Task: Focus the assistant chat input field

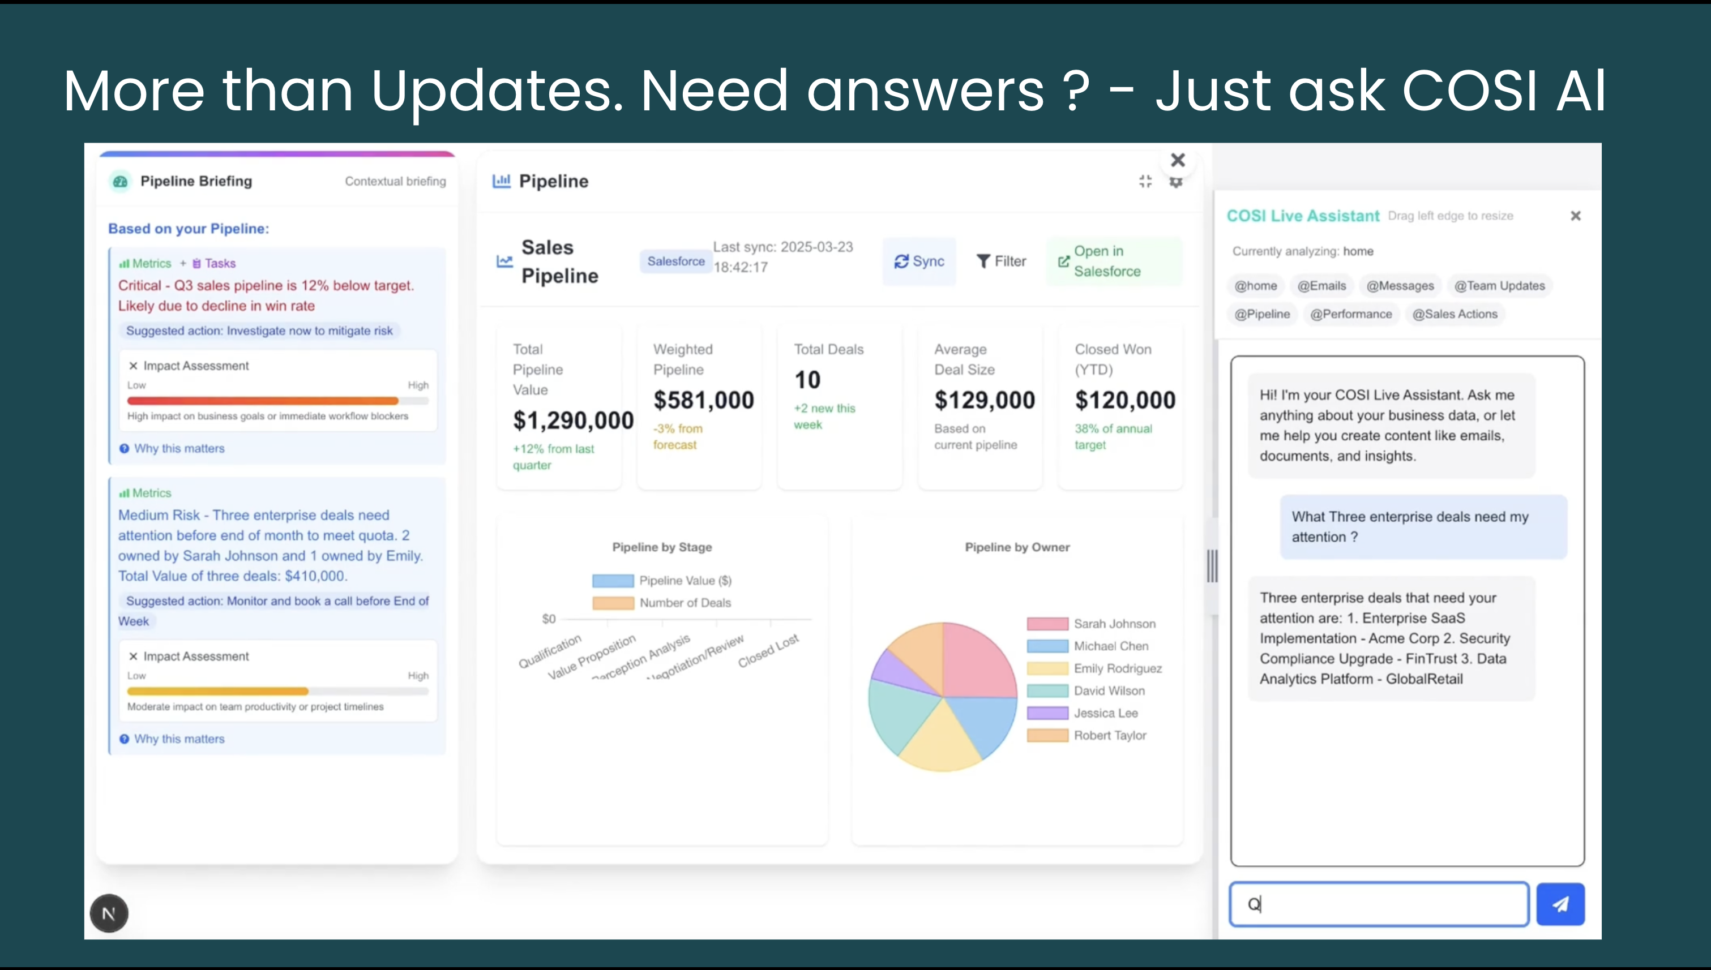Action: tap(1379, 904)
